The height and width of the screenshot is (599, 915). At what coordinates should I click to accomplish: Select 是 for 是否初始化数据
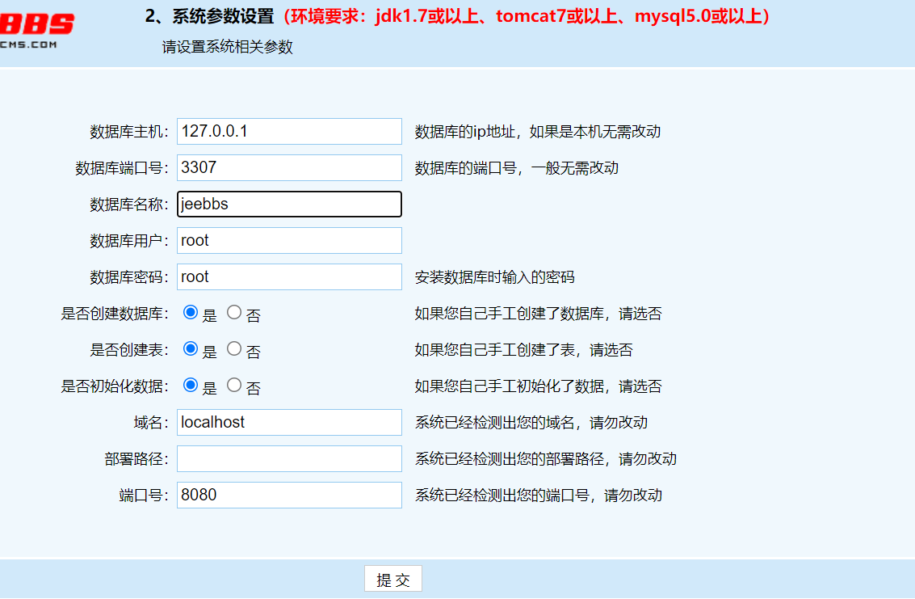click(191, 385)
